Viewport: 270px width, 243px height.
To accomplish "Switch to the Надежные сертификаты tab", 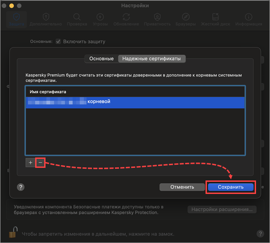I will click(151, 59).
